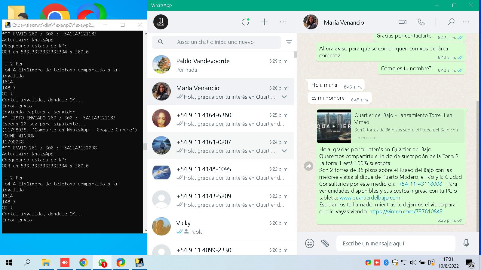Open Google Chrome from taskbar
Screen dimensions: 481x270
click(x=83, y=262)
